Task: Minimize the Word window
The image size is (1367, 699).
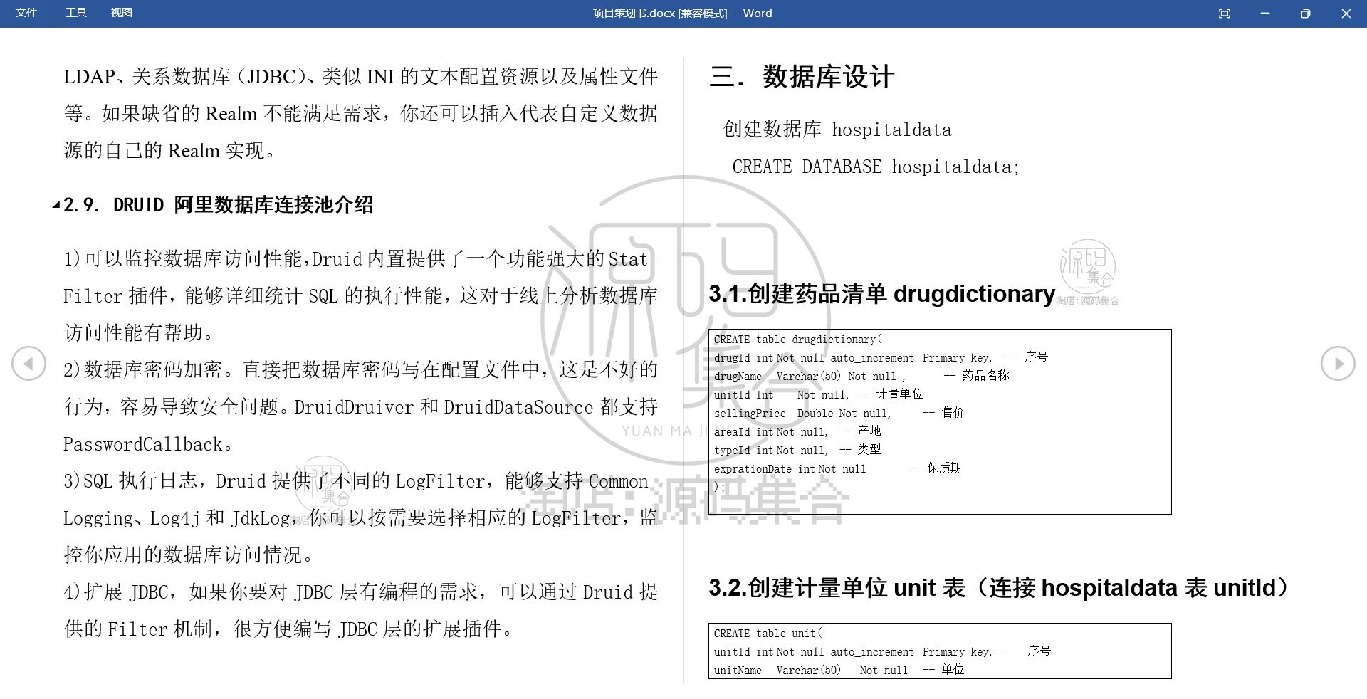Action: click(x=1265, y=14)
